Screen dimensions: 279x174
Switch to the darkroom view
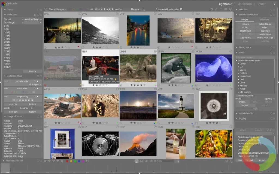[x=245, y=4]
